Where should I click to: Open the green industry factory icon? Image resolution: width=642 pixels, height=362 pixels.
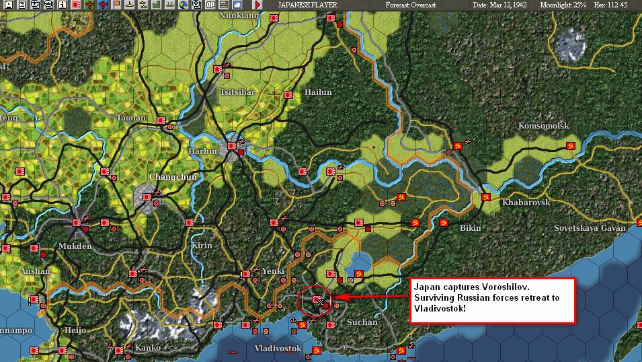(157, 5)
